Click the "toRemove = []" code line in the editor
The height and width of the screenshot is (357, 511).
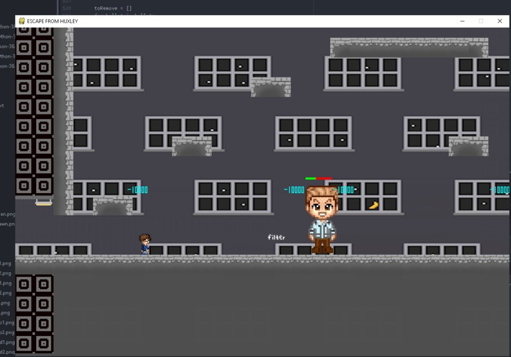tap(113, 8)
